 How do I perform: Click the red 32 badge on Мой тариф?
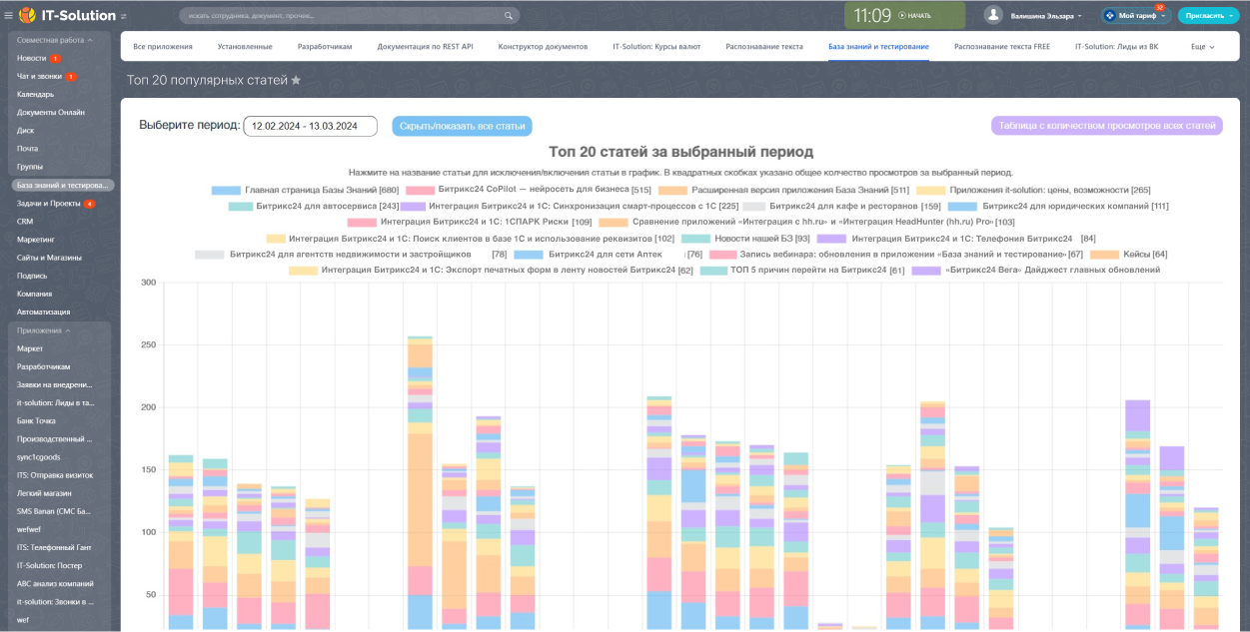pyautogui.click(x=1159, y=7)
